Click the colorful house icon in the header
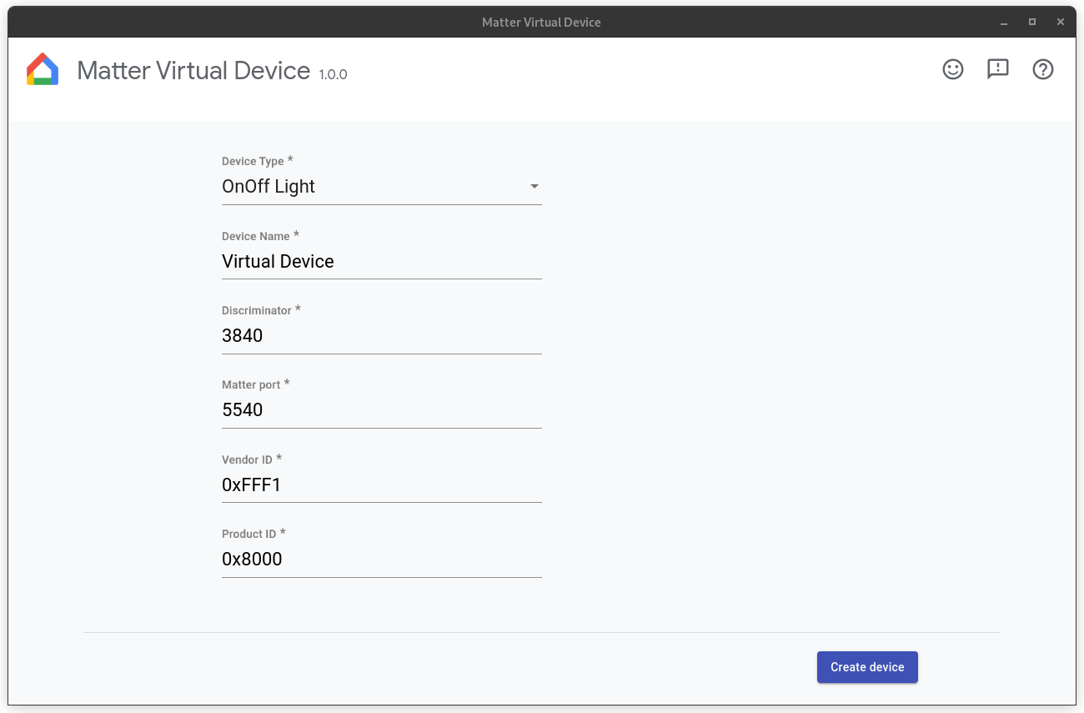 click(43, 69)
